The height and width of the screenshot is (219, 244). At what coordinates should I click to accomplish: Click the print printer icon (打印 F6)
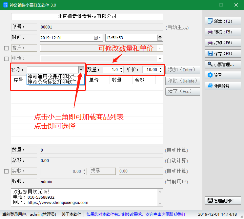point(210,43)
